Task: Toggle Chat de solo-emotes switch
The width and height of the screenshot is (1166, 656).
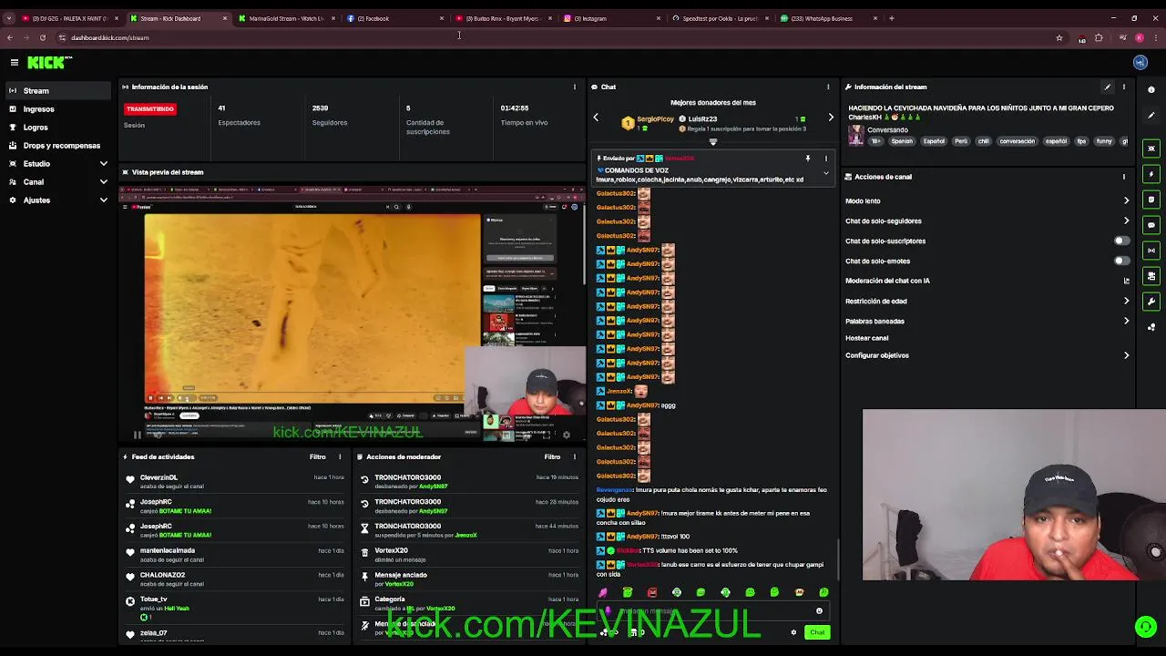Action: pos(1121,261)
